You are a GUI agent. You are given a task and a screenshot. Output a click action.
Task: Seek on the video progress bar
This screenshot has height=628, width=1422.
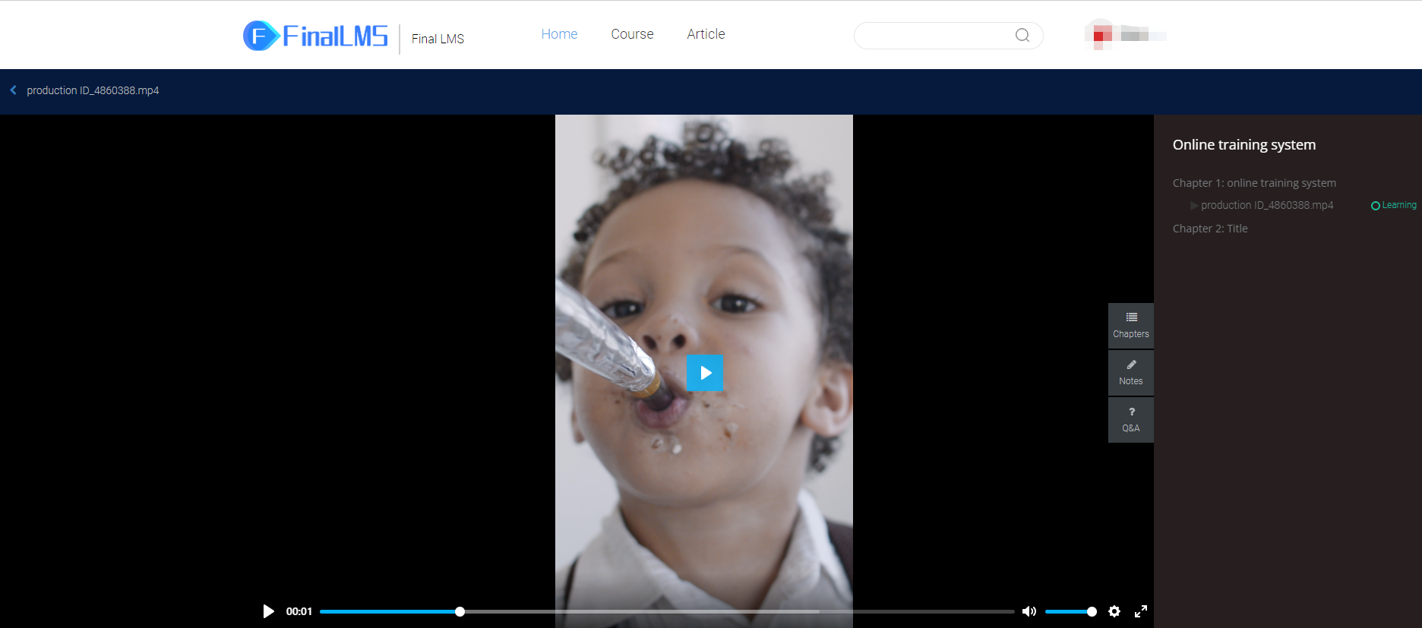click(667, 611)
